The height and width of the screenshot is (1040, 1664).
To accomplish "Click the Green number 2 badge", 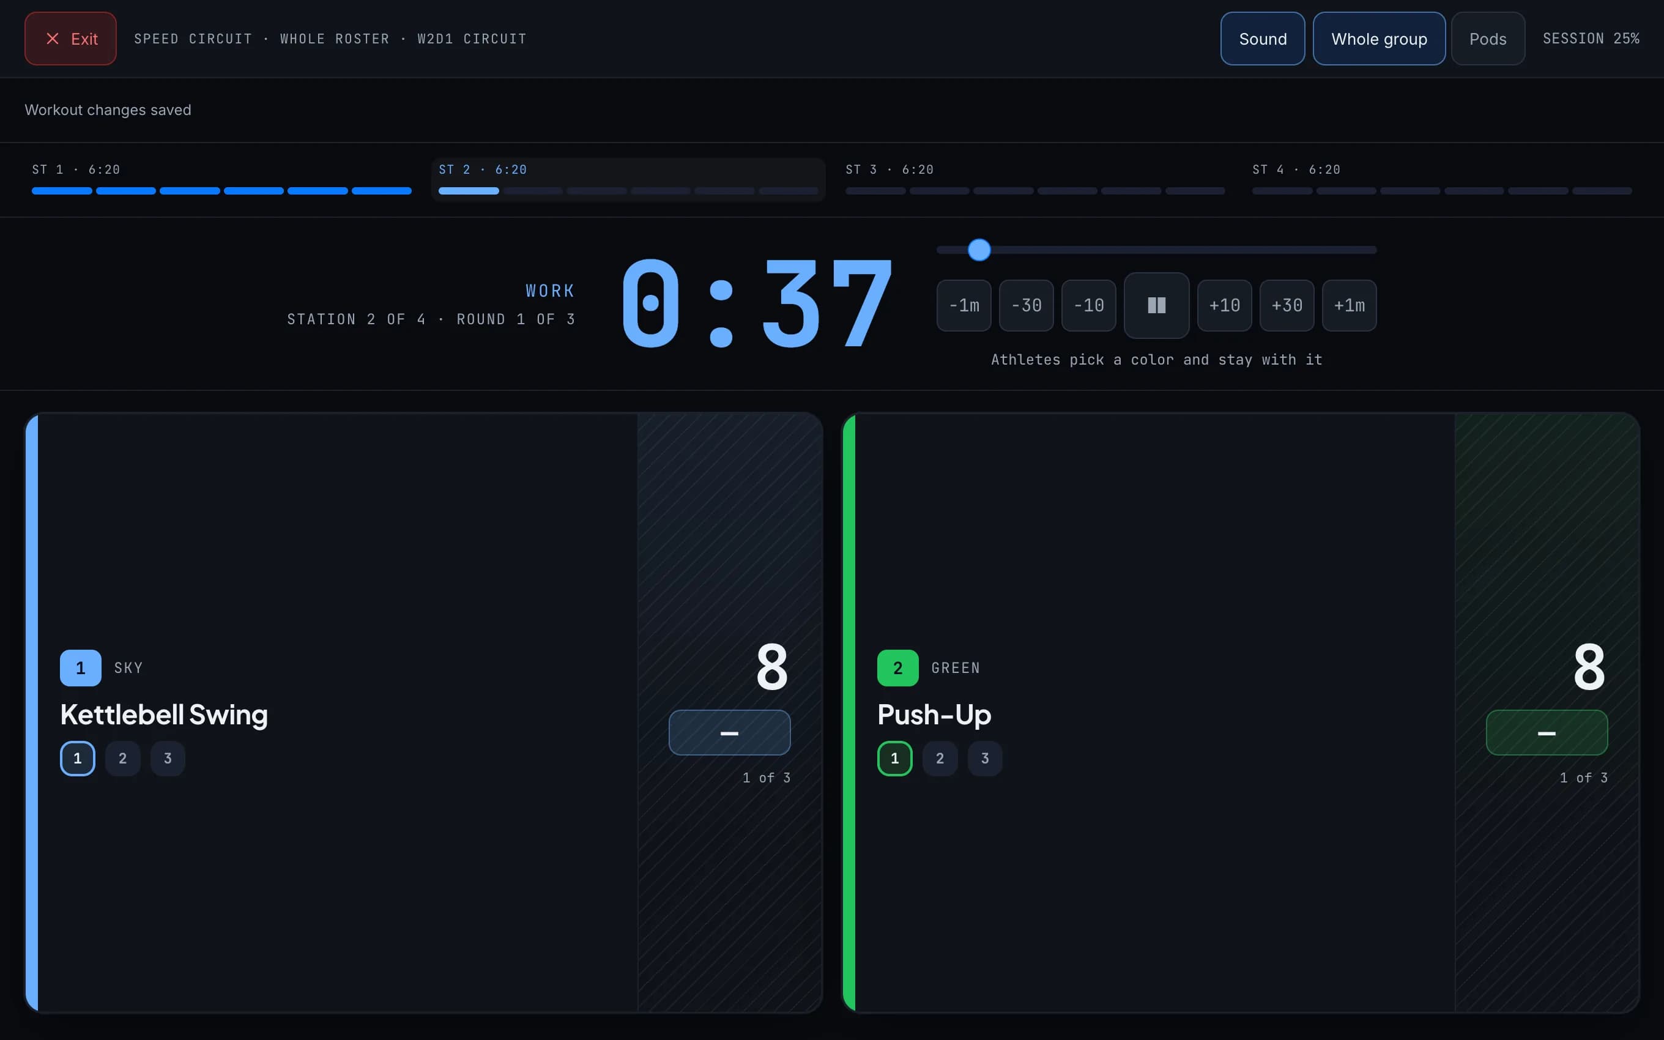I will 897,668.
